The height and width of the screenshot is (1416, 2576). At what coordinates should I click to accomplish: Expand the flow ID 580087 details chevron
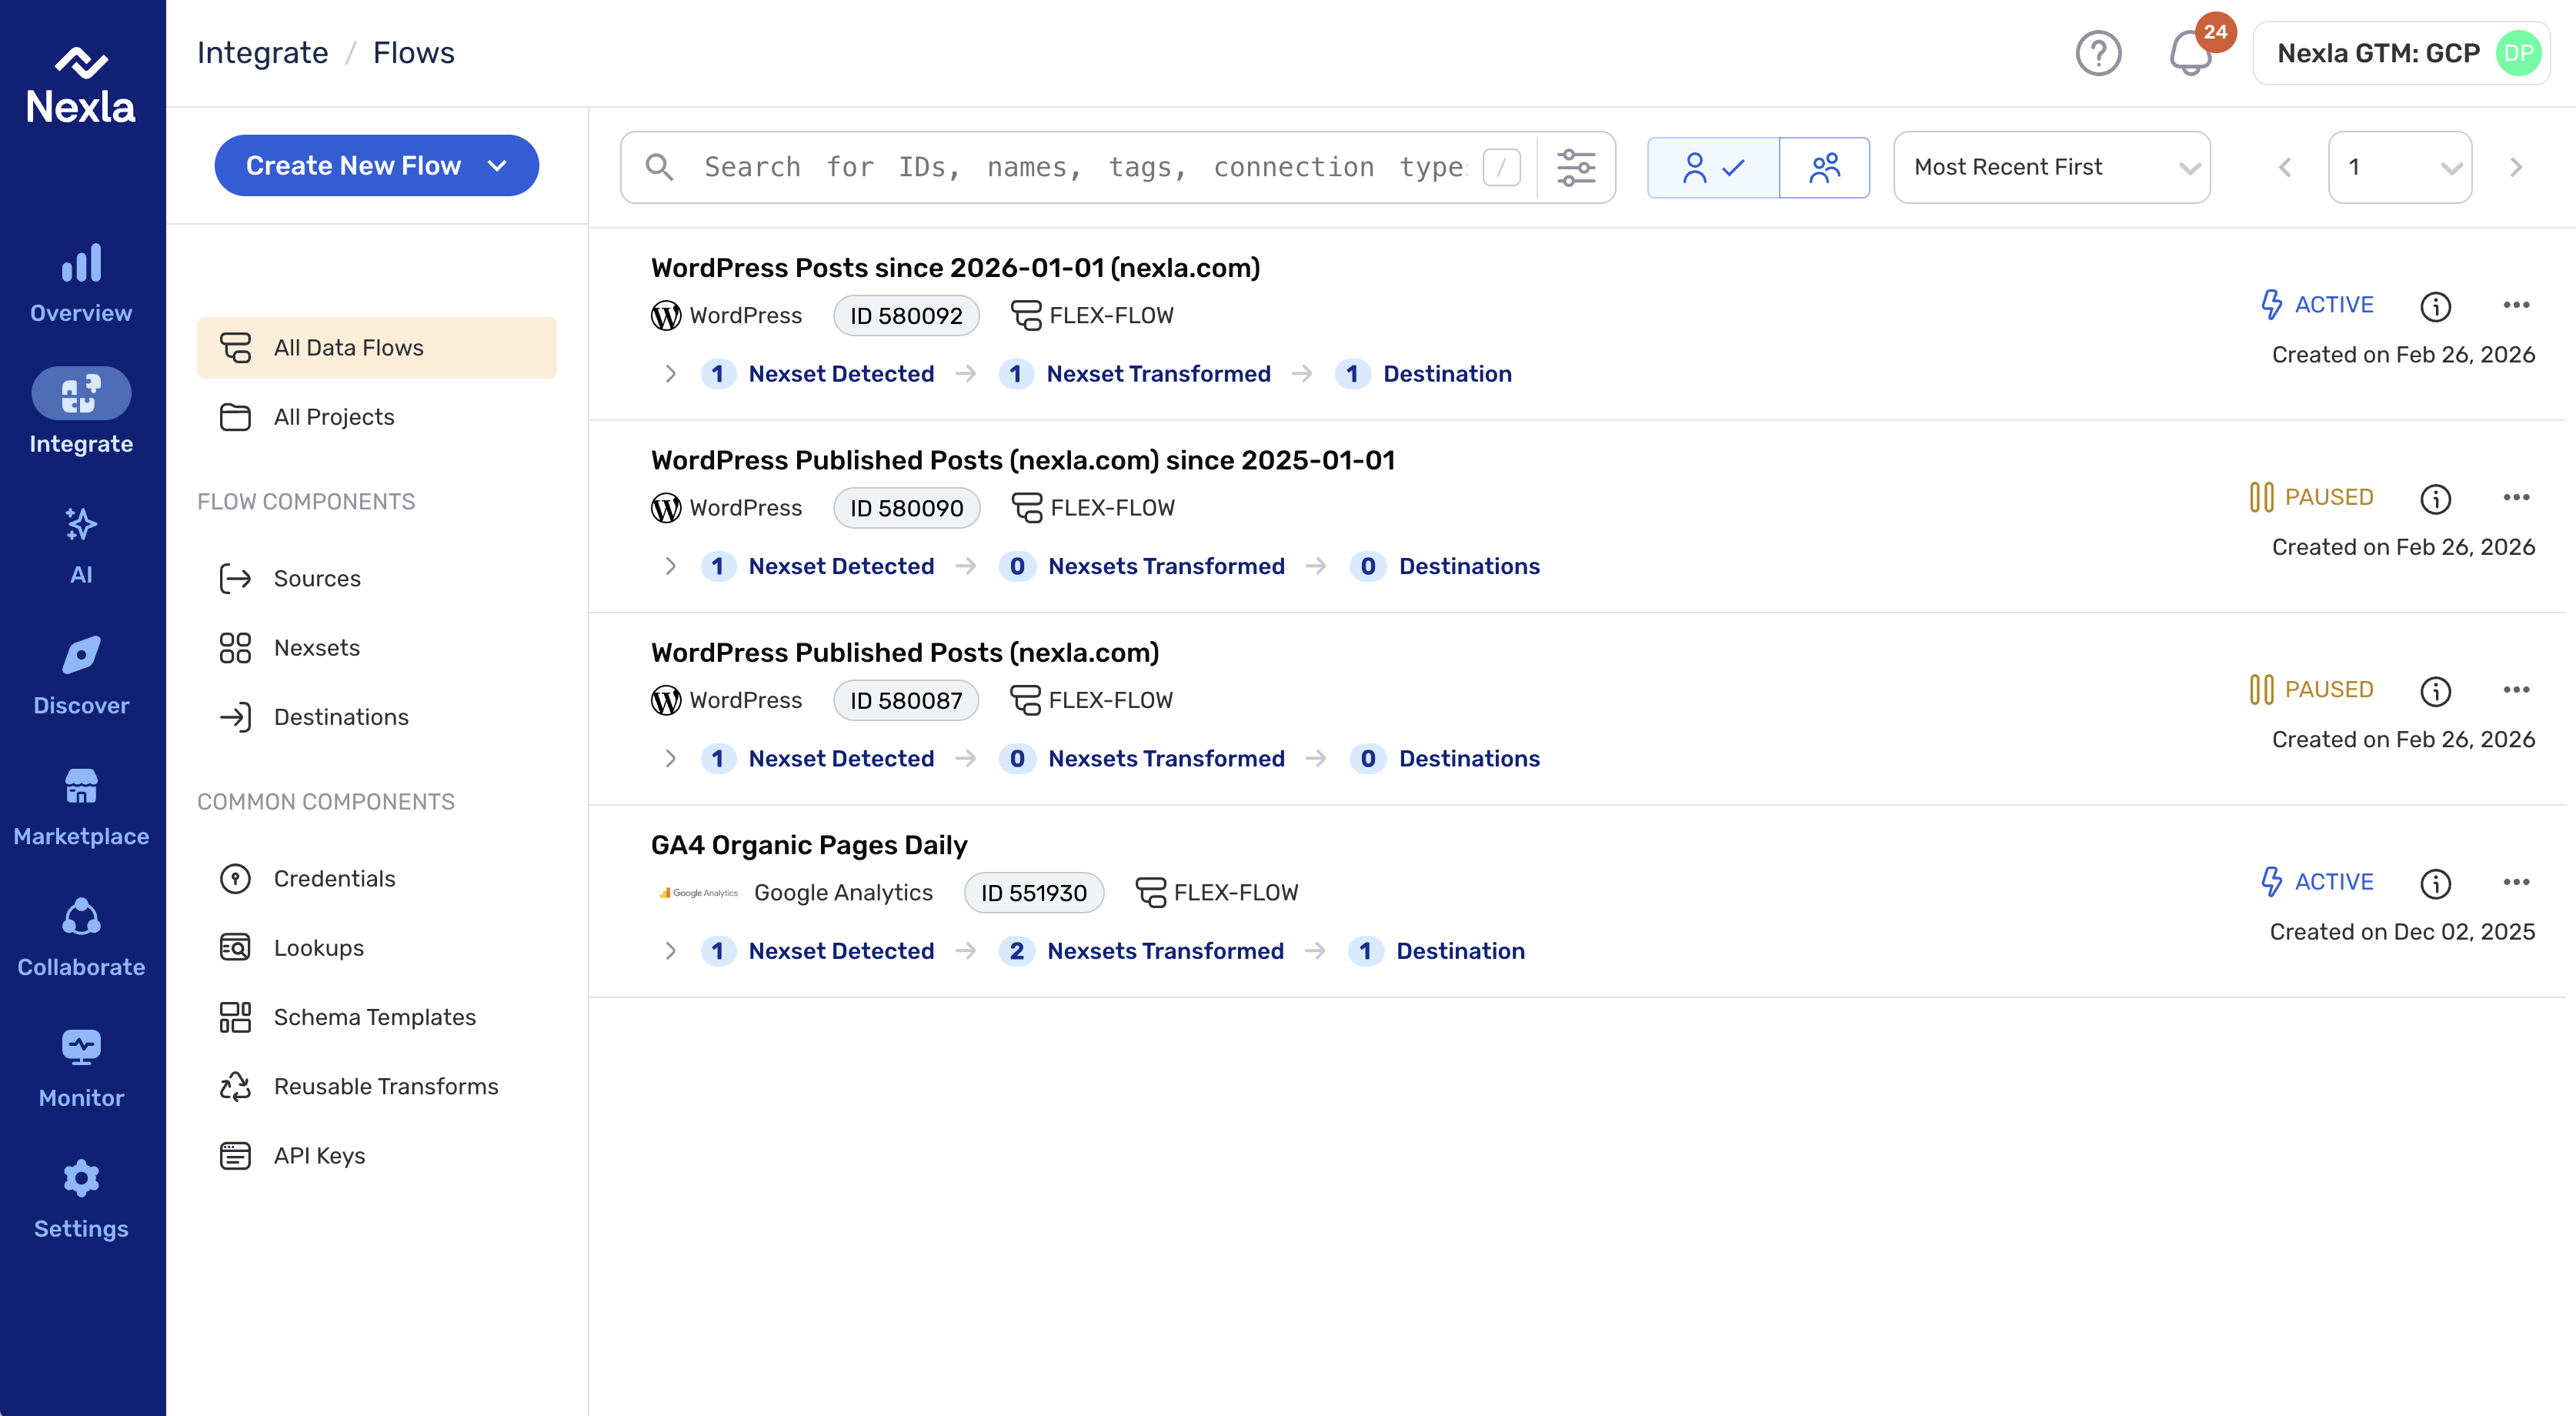670,759
